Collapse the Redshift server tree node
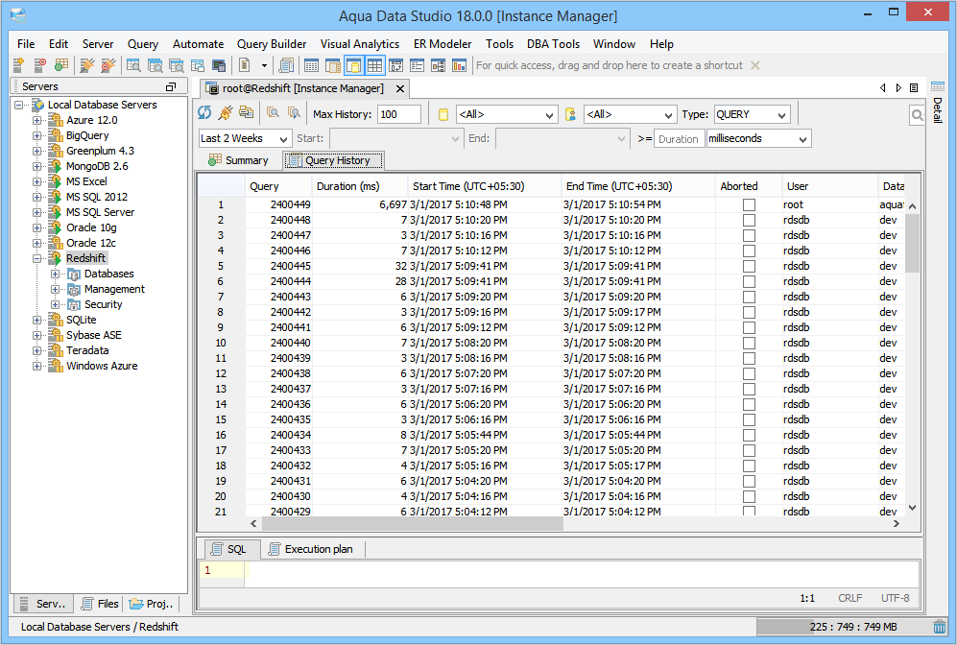Image resolution: width=957 pixels, height=645 pixels. click(x=37, y=258)
